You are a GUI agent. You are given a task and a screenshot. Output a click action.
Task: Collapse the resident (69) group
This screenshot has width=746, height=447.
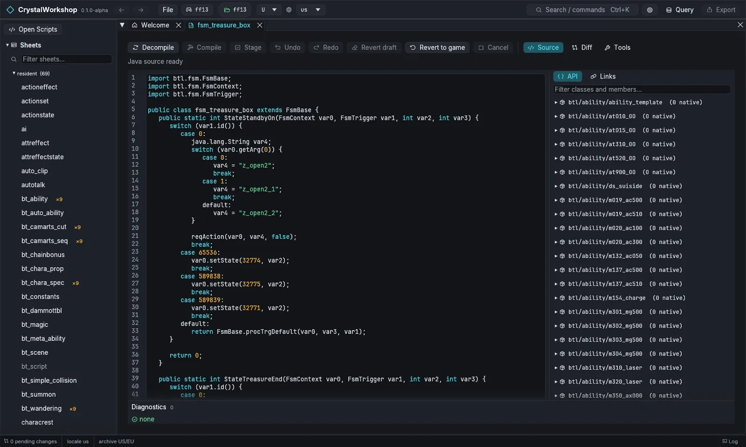14,73
